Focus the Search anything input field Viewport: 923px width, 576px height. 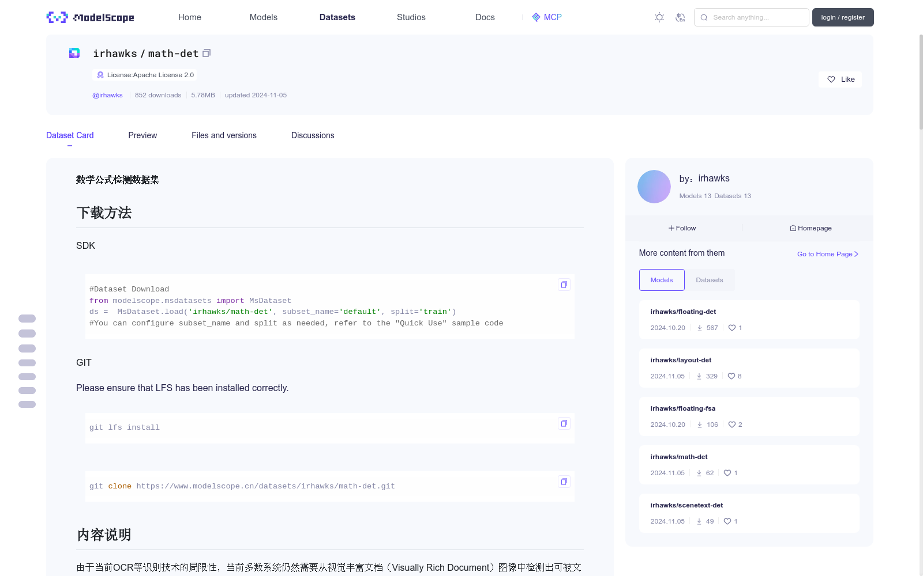click(752, 17)
